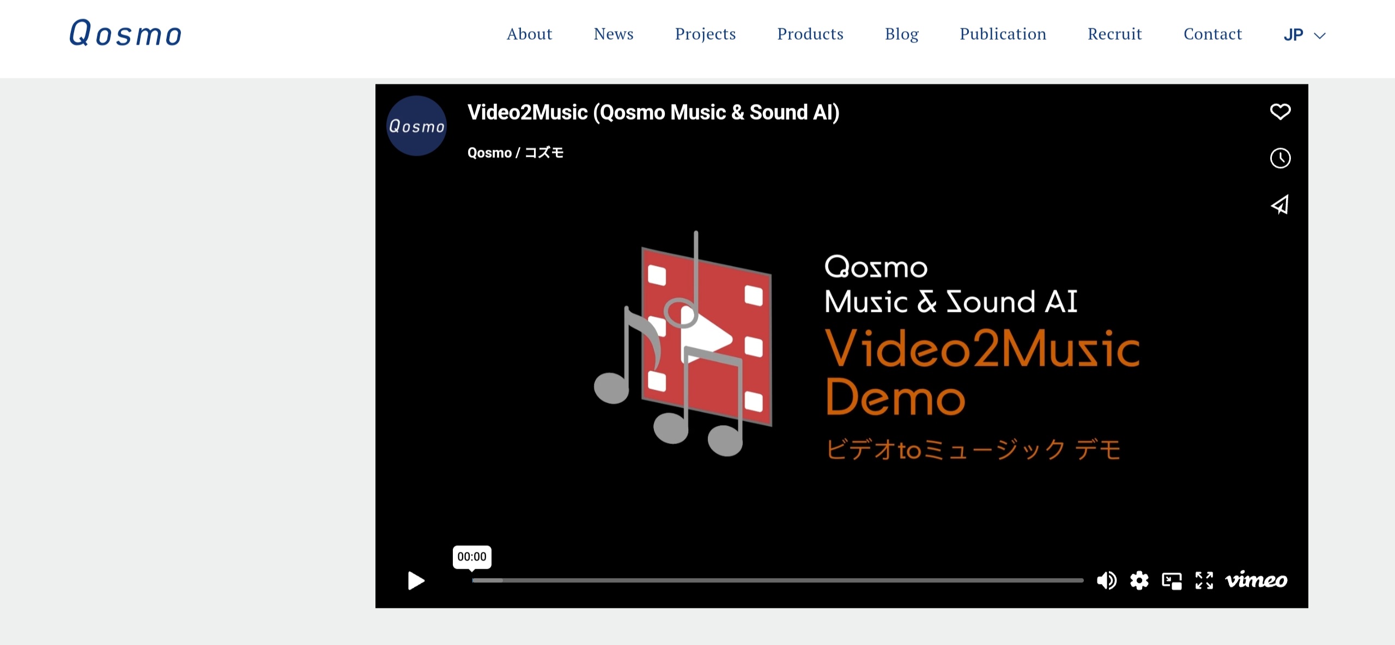This screenshot has height=645, width=1395.
Task: Click the Qosmo logo in header
Action: pyautogui.click(x=125, y=33)
